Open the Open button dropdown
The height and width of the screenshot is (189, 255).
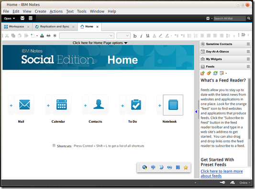pos(10,18)
